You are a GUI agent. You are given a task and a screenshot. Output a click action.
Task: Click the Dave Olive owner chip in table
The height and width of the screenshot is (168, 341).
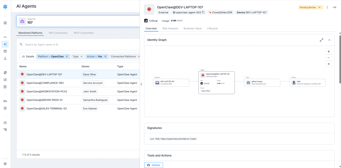pyautogui.click(x=89, y=74)
